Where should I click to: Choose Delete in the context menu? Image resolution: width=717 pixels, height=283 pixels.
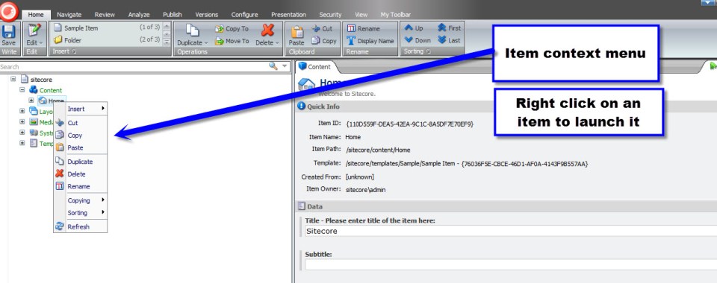pos(81,174)
